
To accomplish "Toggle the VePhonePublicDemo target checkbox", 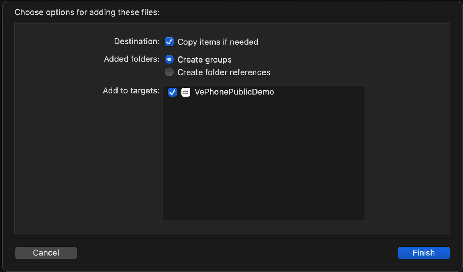I will click(173, 92).
